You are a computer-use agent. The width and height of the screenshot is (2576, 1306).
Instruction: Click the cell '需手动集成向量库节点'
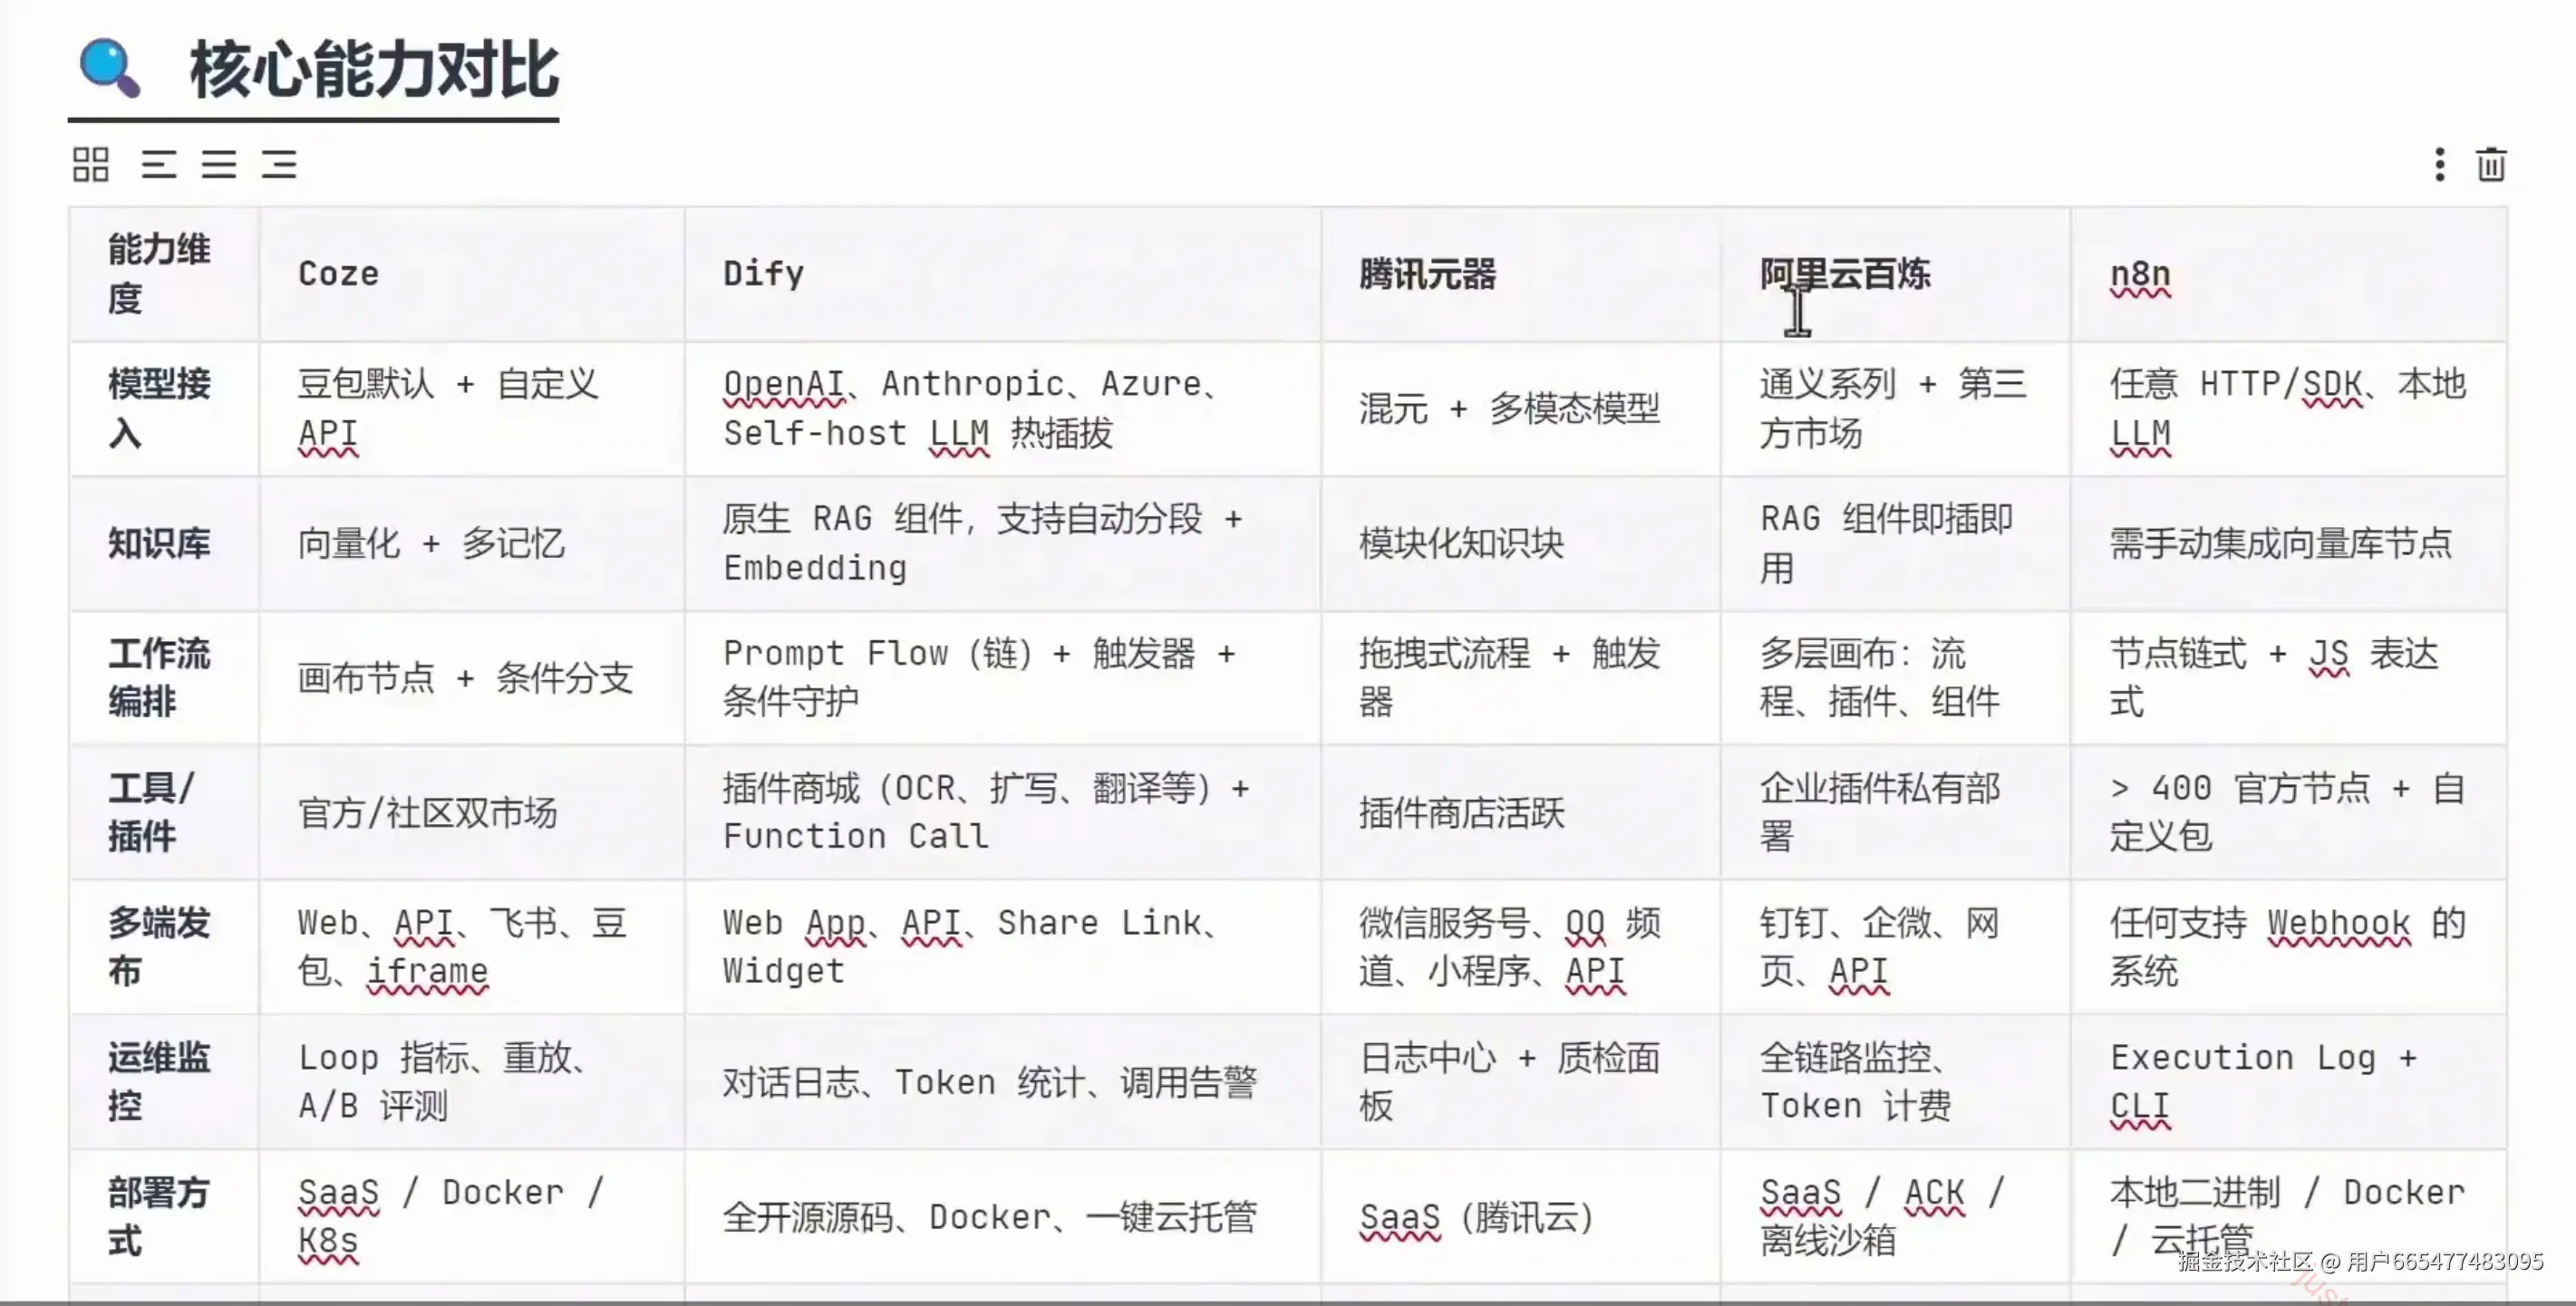[2289, 543]
